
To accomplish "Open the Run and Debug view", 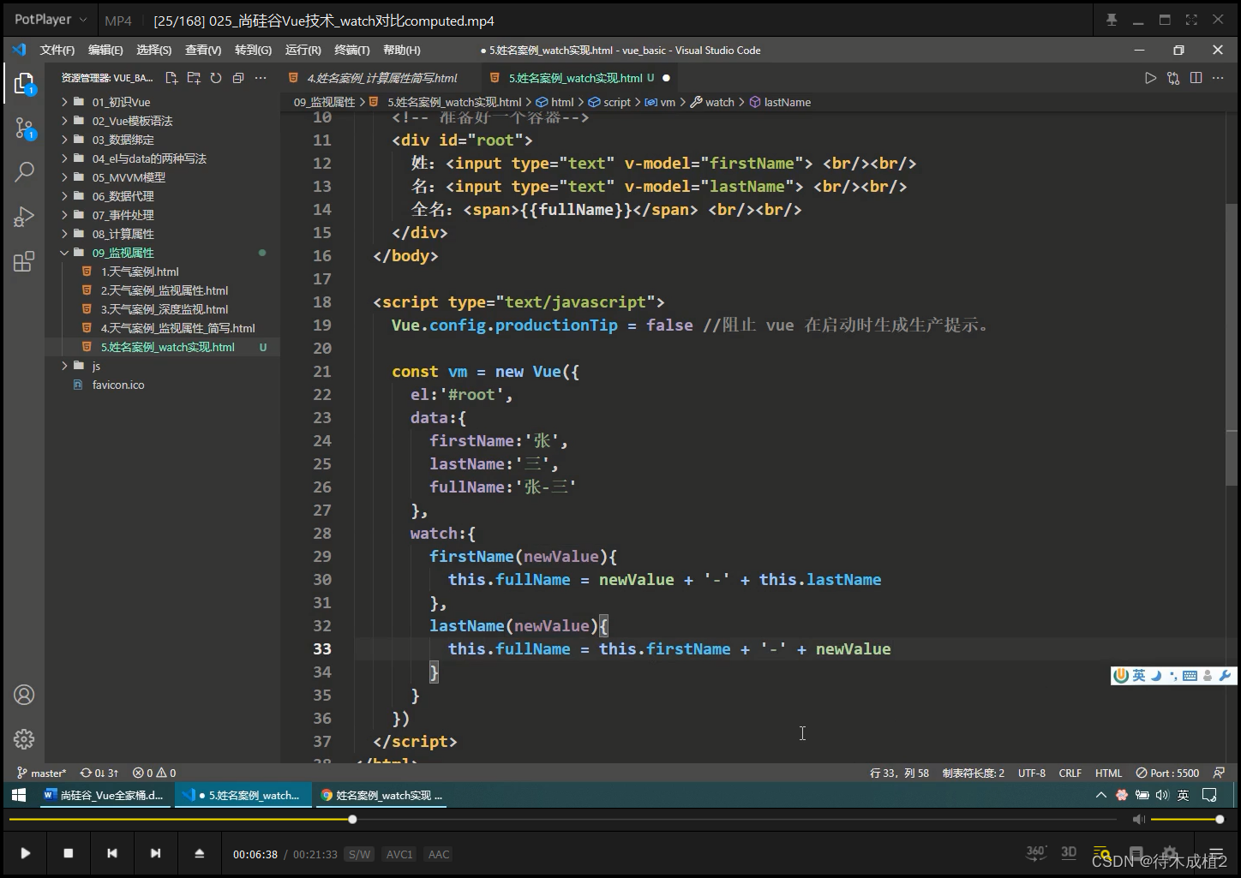I will 24,217.
